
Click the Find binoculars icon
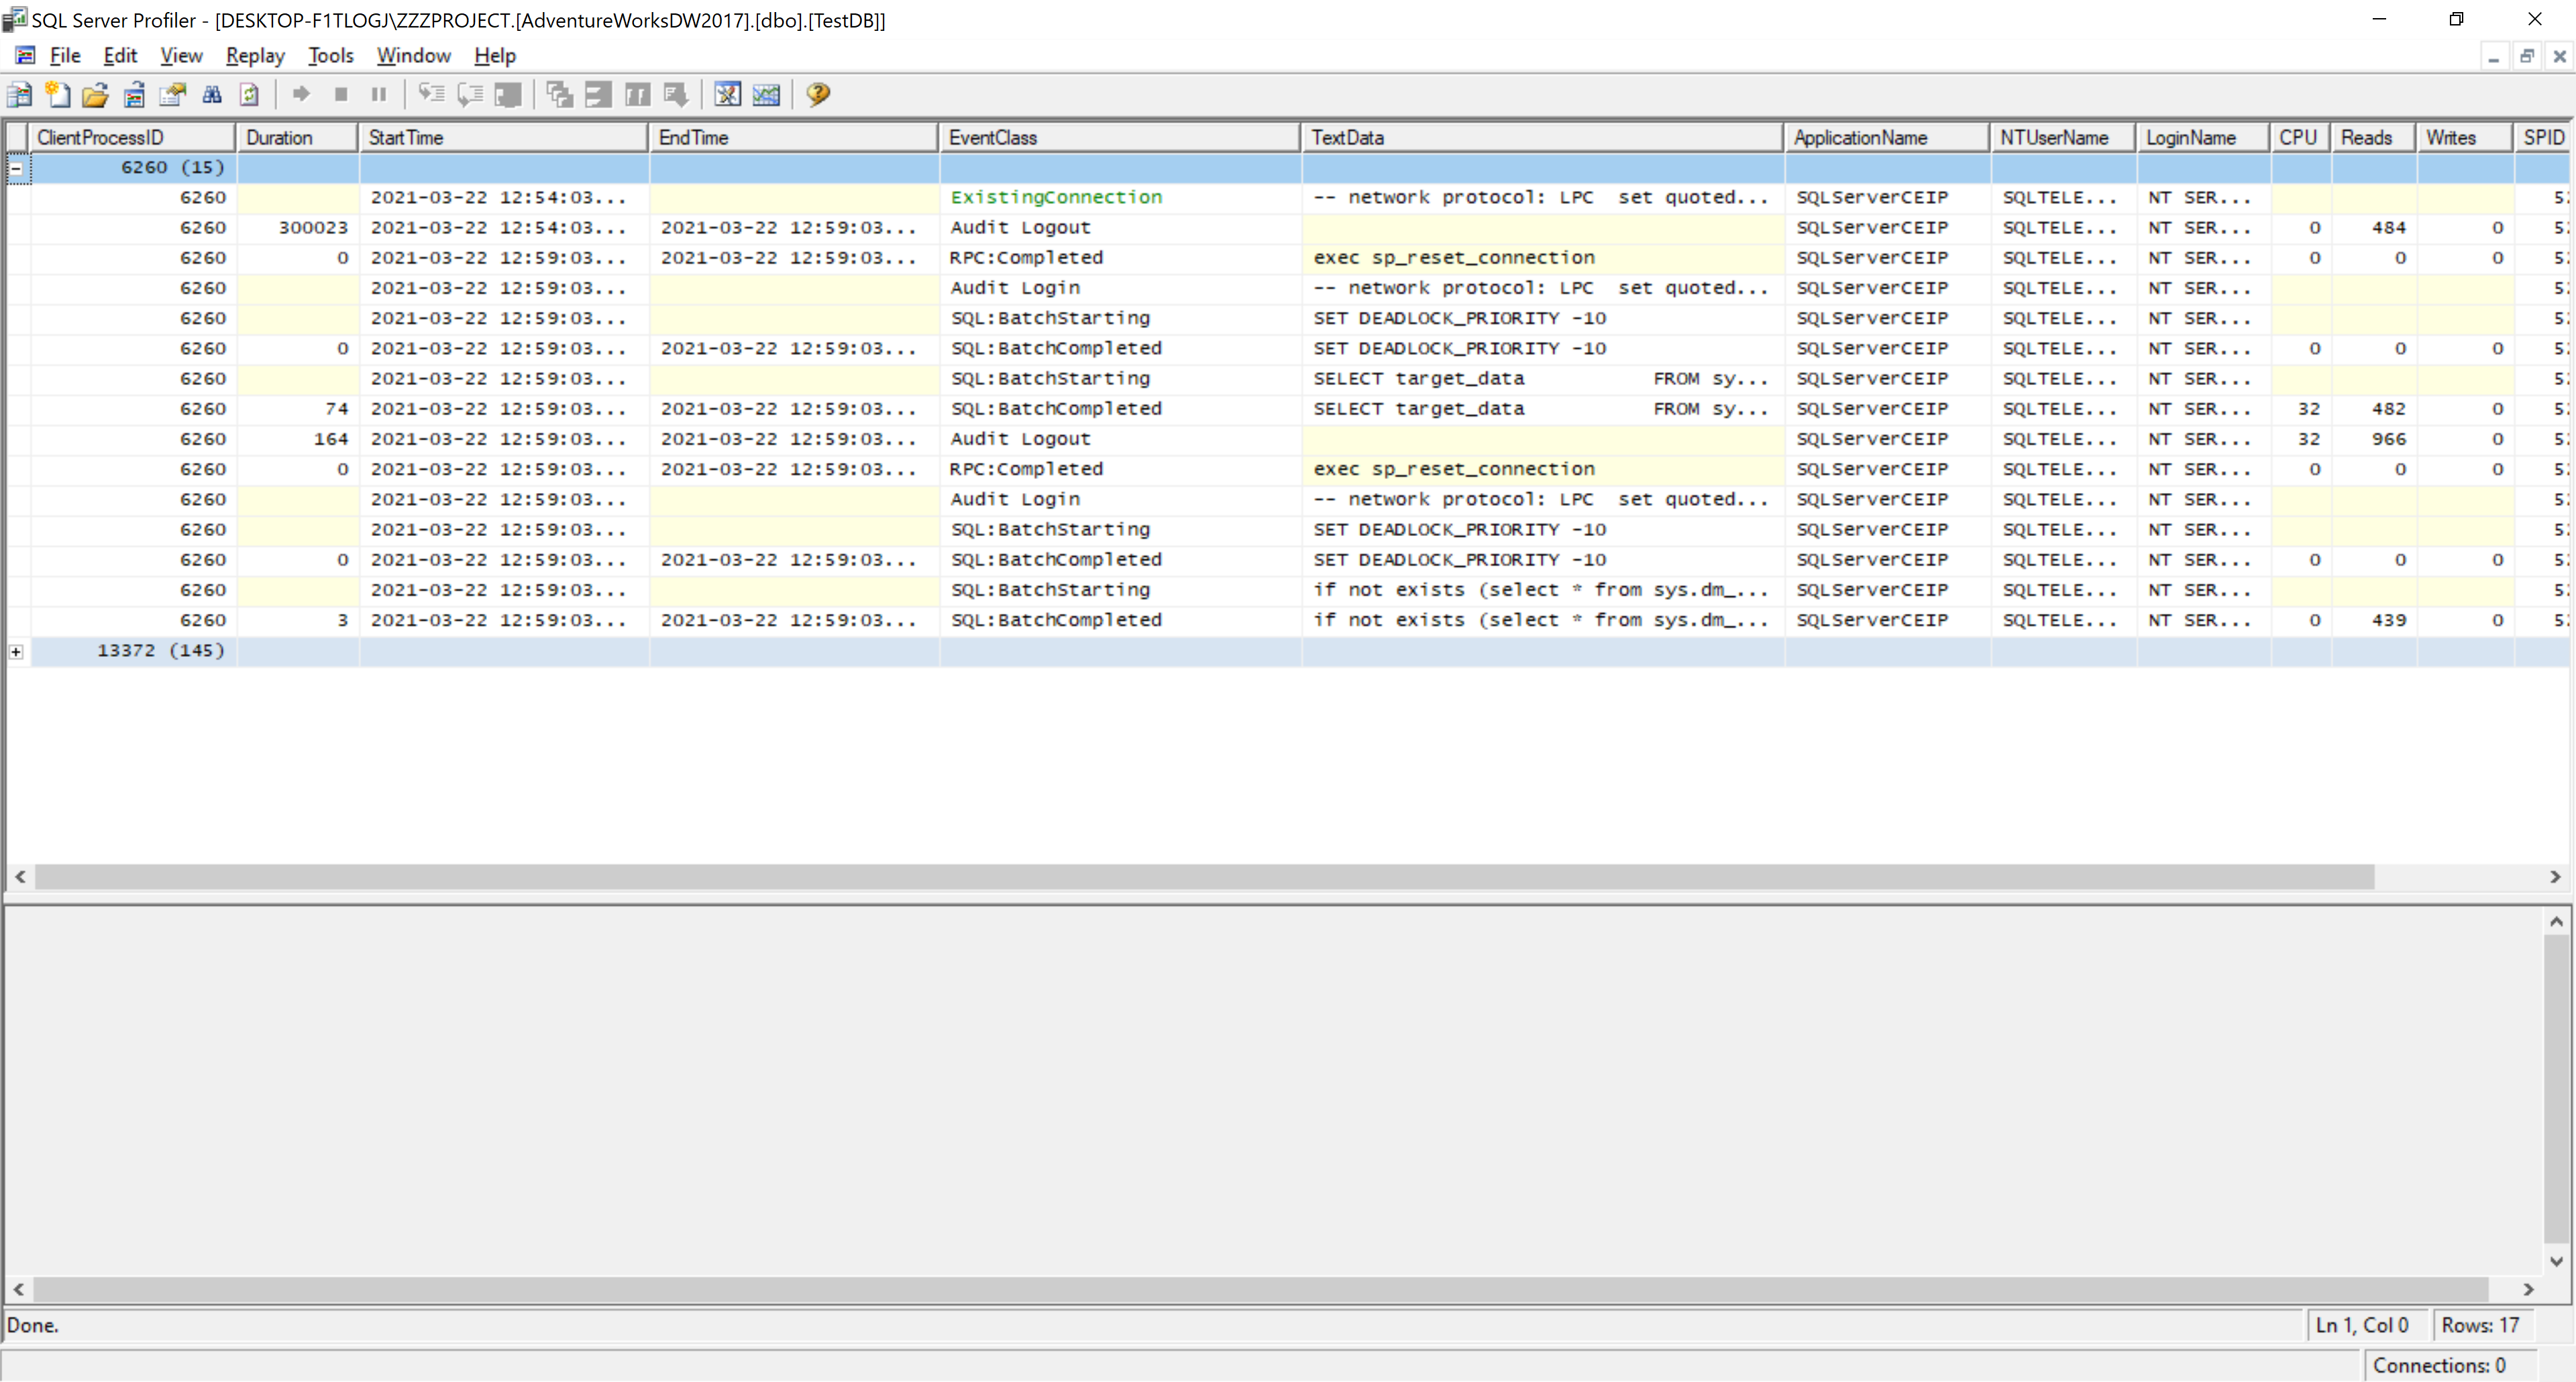tap(212, 95)
